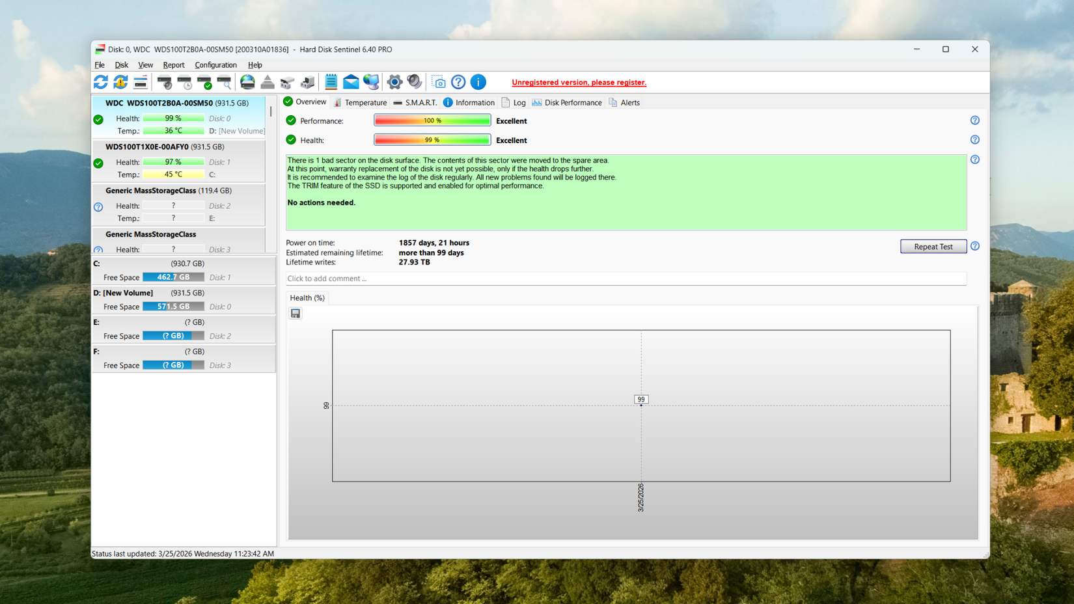Image resolution: width=1074 pixels, height=604 pixels.
Task: Open the Configuration menu
Action: click(215, 64)
